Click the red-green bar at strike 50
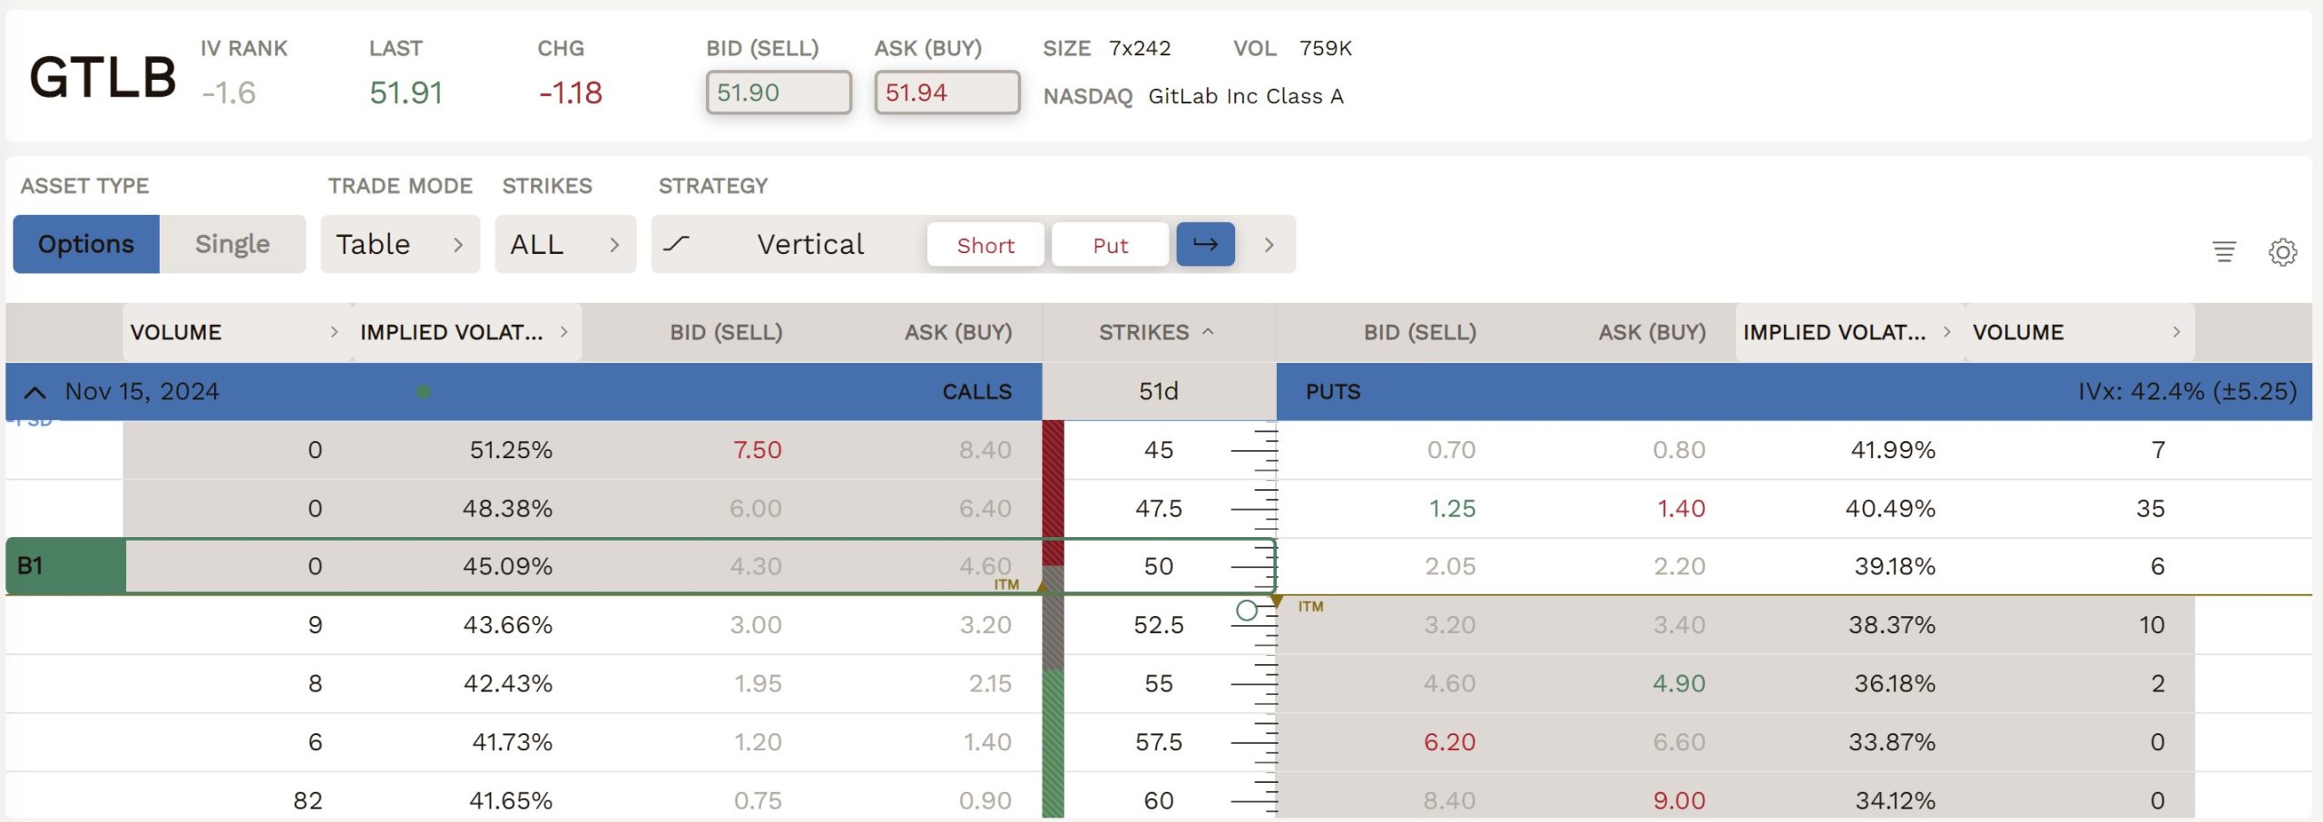The height and width of the screenshot is (822, 2323). coord(1053,566)
